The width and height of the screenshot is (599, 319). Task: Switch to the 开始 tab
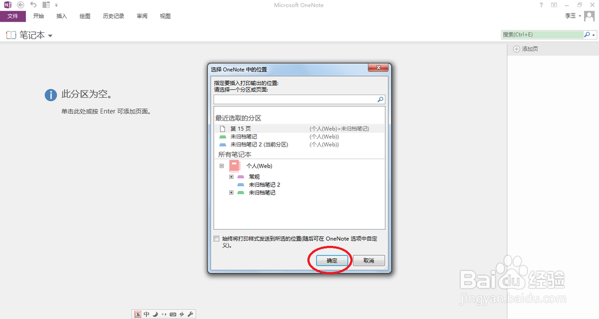(38, 16)
